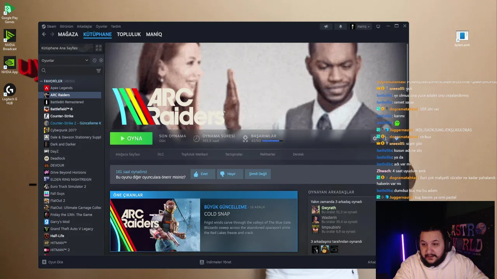Open the Oyunlar menu in menu bar
This screenshot has width=497, height=279.
click(x=102, y=26)
